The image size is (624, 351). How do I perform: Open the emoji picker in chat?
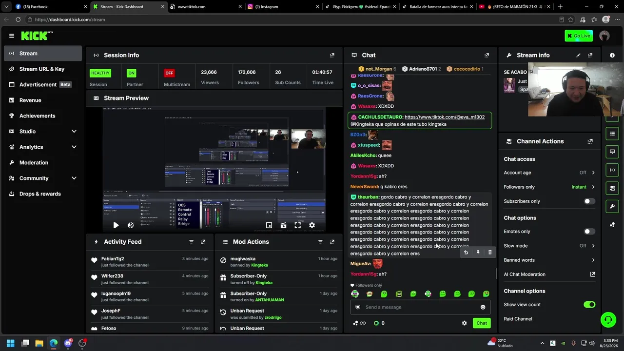point(483,307)
